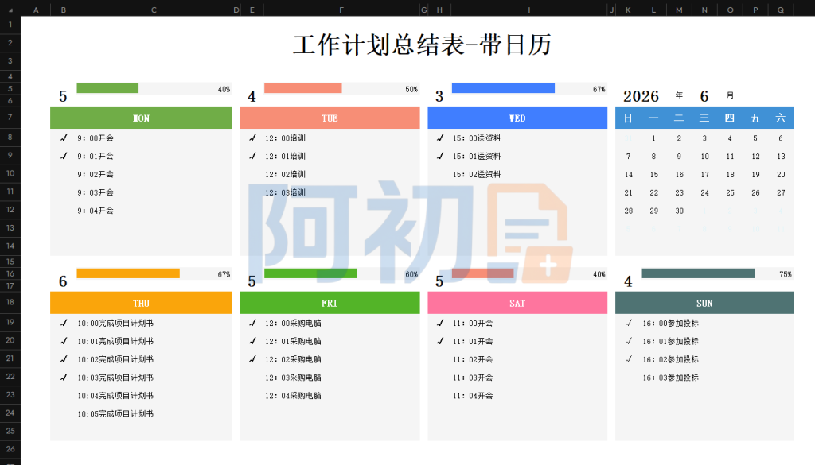Select task 15:02送资料

(x=477, y=174)
